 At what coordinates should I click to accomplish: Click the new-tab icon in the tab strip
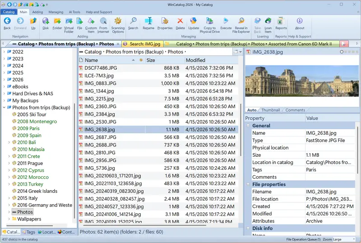coord(343,44)
